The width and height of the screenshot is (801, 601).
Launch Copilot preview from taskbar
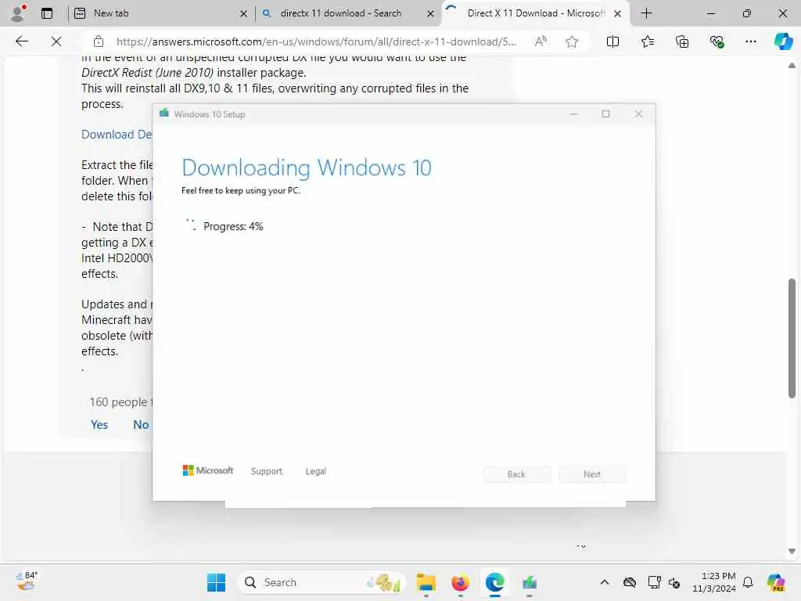click(x=776, y=582)
